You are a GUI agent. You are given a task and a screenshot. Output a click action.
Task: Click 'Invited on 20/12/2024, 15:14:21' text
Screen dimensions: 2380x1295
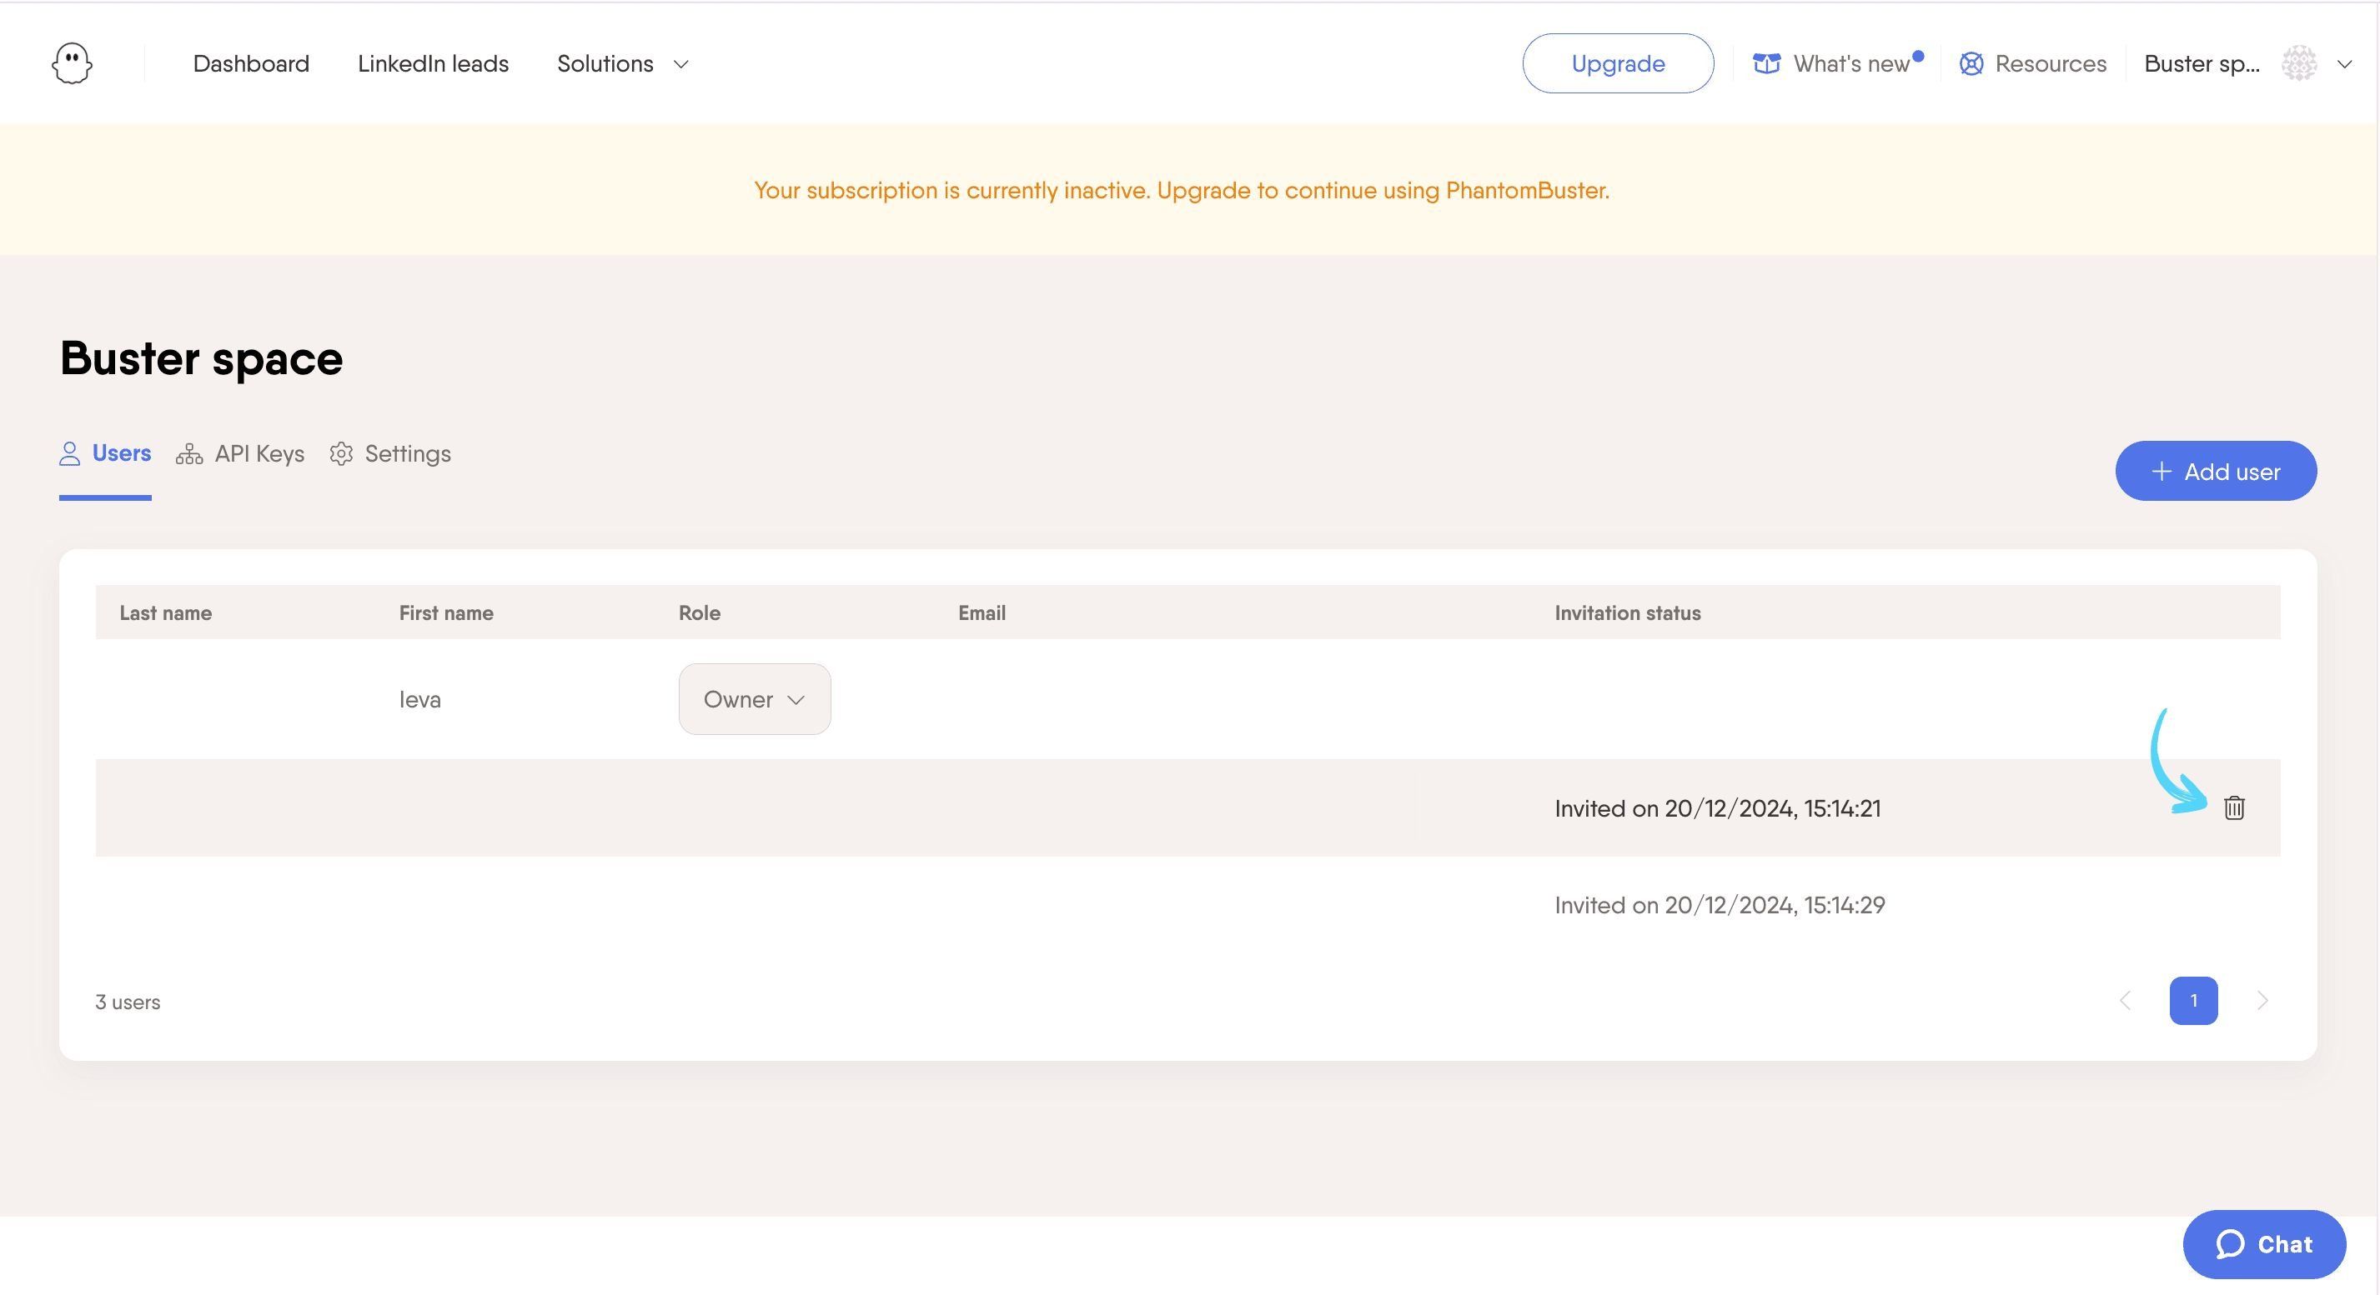pos(1718,808)
